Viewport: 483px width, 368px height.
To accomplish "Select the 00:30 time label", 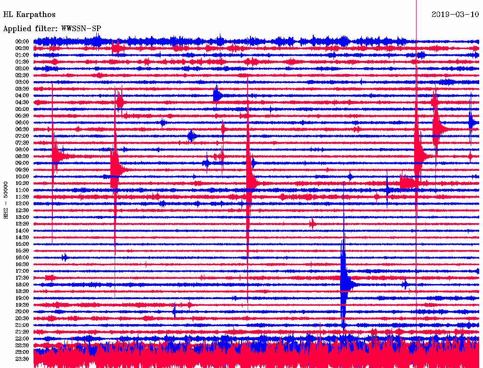I will pyautogui.click(x=22, y=48).
